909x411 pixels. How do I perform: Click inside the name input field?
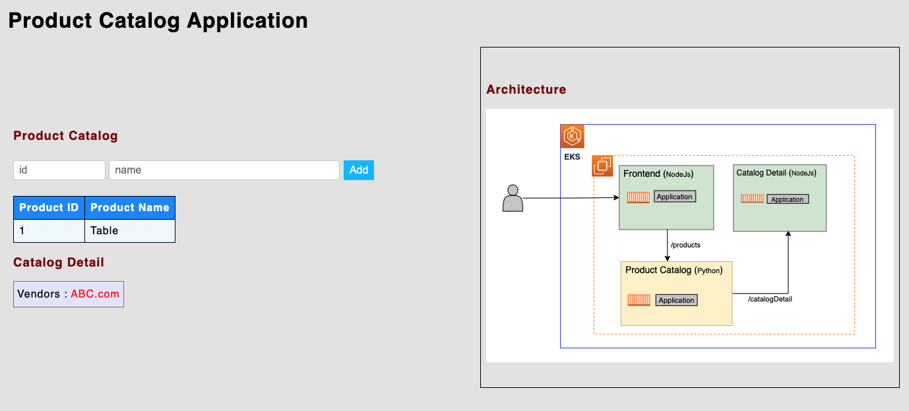[224, 170]
